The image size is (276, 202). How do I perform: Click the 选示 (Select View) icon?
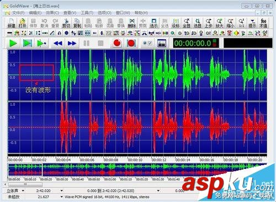(153, 23)
